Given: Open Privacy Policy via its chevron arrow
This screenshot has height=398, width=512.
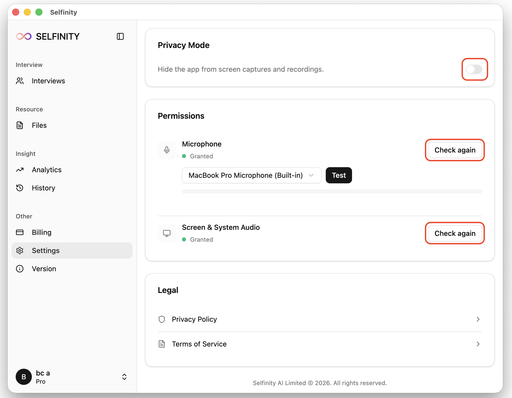Looking at the screenshot, I should coord(478,319).
